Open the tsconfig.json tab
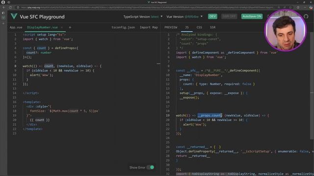Image resolution: width=314 pixels, height=176 pixels. pos(123,27)
